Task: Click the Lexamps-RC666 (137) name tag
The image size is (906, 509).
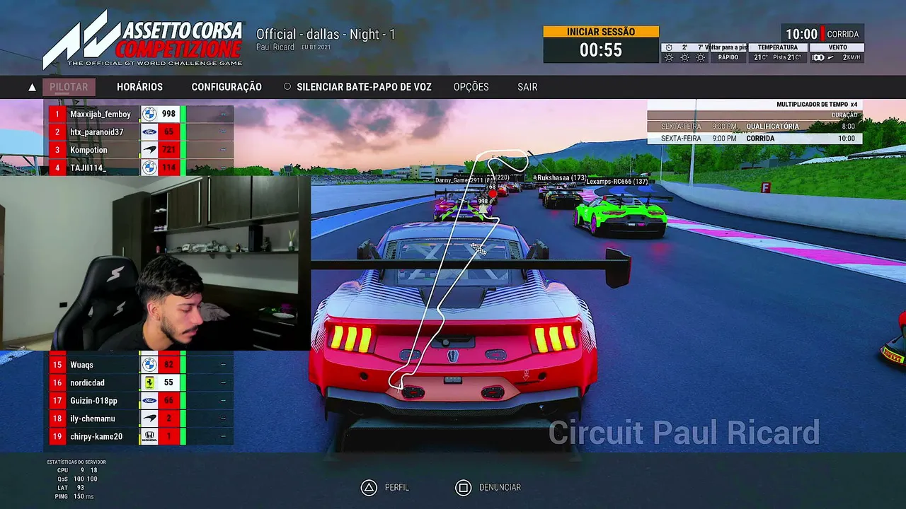Action: [x=617, y=182]
